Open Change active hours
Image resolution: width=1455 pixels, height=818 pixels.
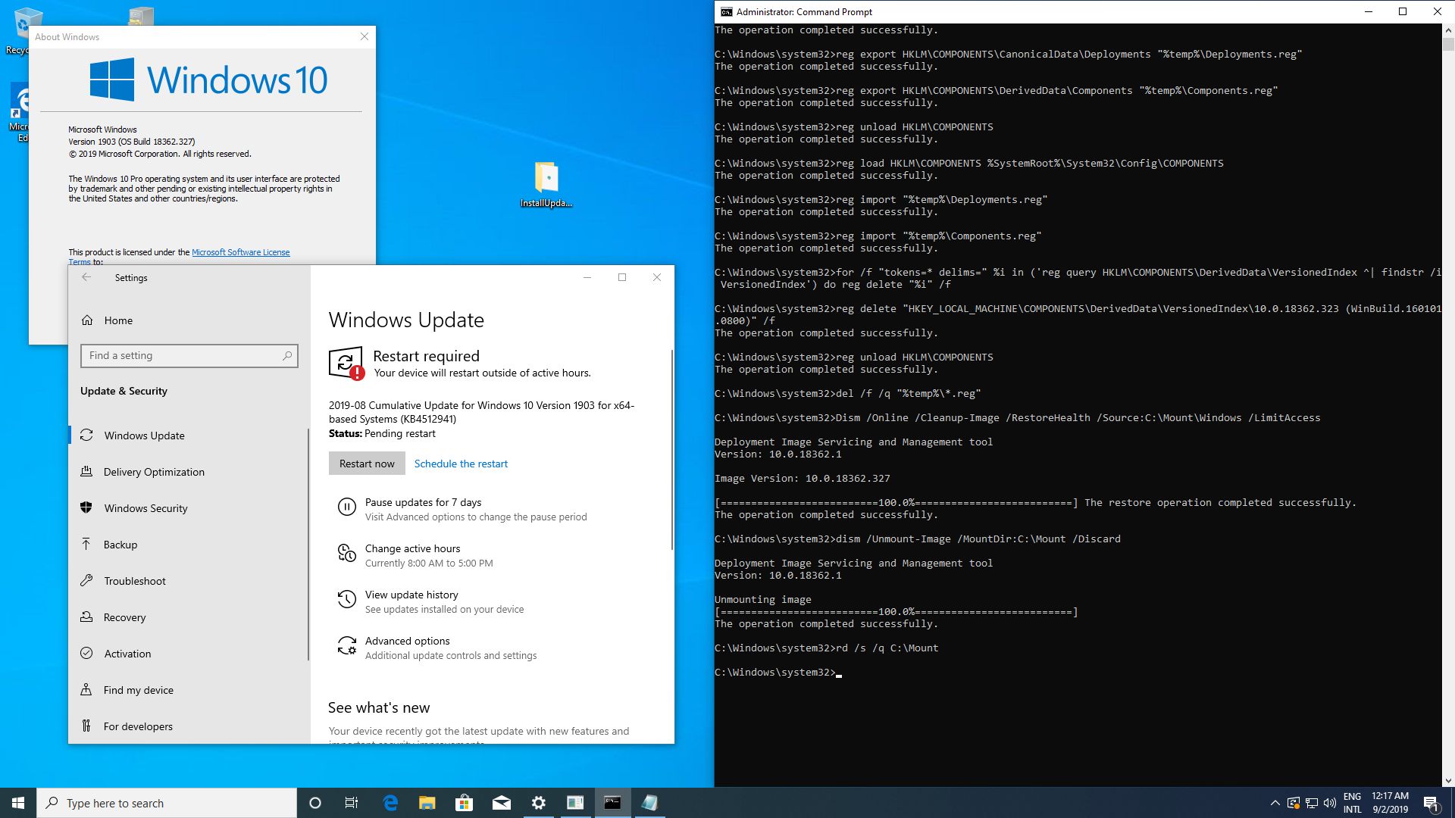(412, 548)
